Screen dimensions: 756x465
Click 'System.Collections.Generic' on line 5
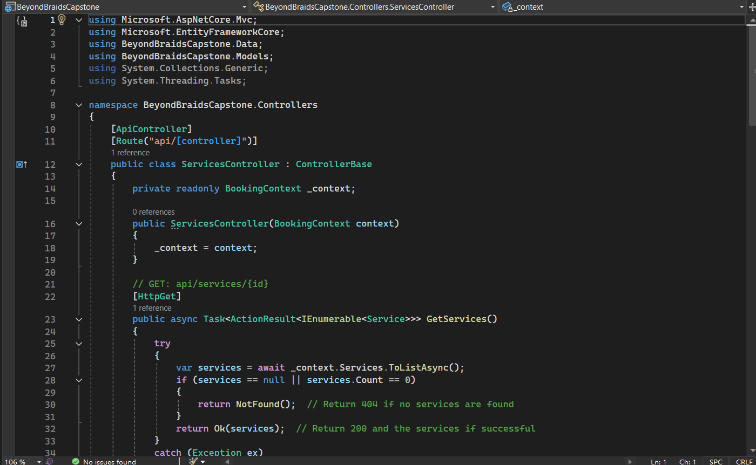point(192,69)
